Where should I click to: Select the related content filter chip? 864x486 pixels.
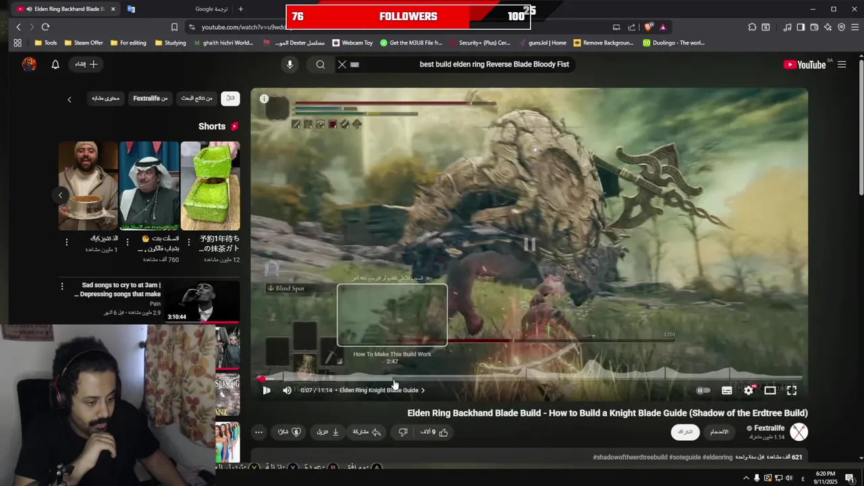[x=105, y=99]
